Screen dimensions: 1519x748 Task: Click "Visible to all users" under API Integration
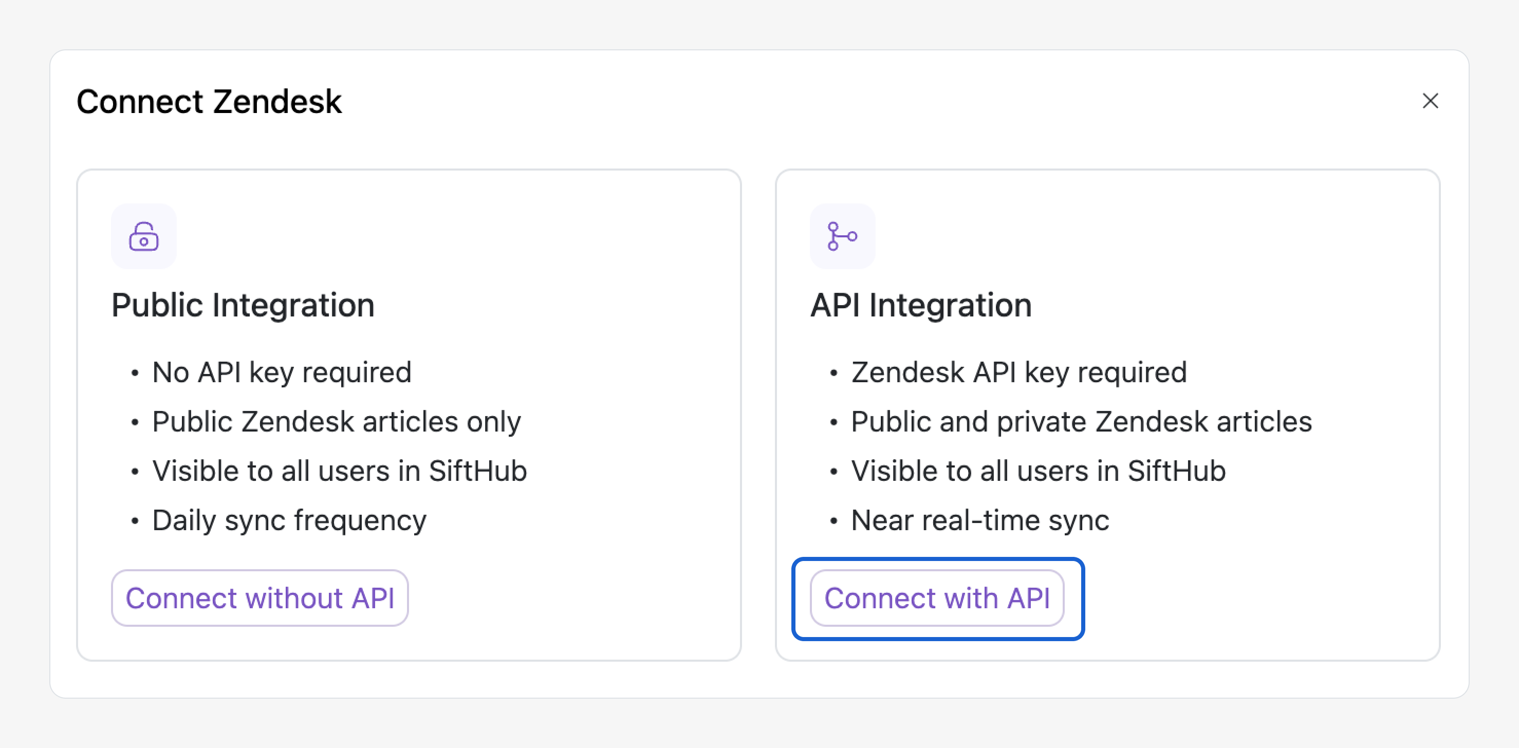(1038, 471)
